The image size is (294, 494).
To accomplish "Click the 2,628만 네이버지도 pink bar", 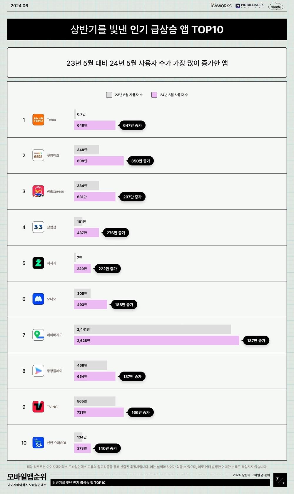I will [x=156, y=341].
